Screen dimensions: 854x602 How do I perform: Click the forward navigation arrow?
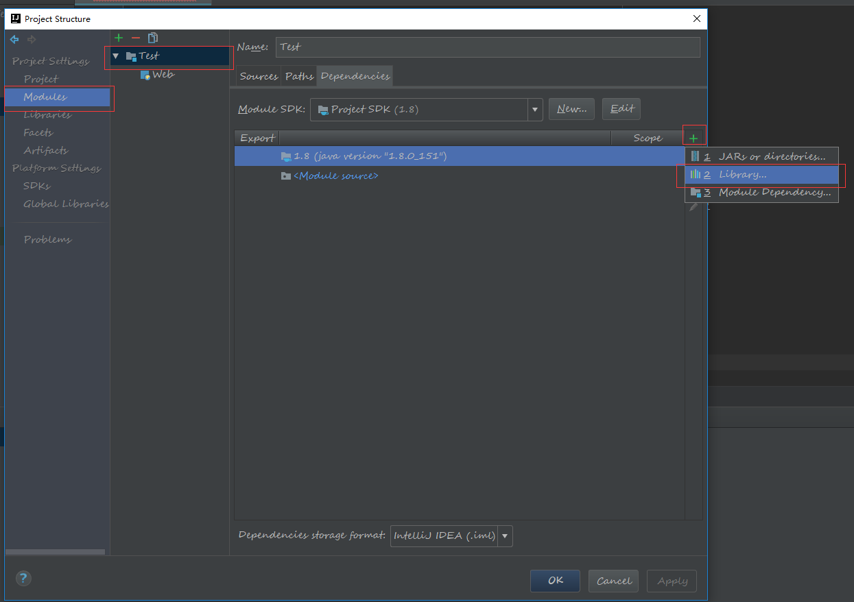pyautogui.click(x=31, y=39)
